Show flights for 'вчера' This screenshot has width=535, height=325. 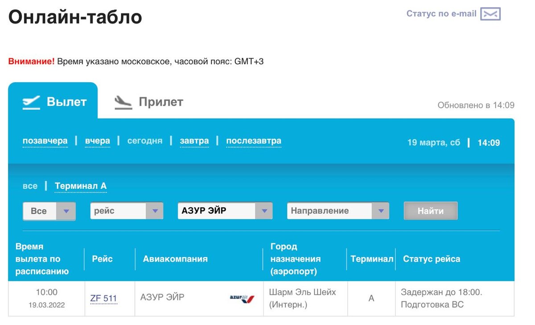(97, 141)
